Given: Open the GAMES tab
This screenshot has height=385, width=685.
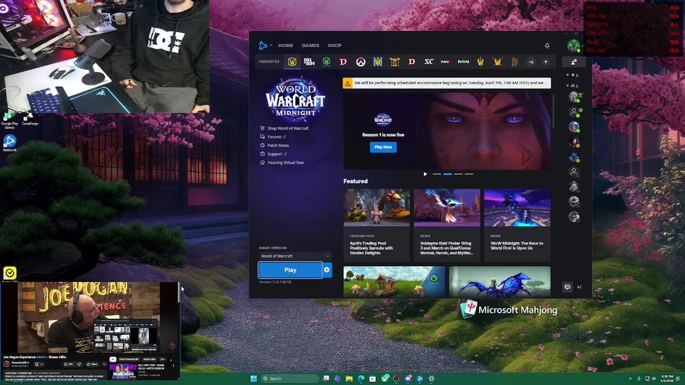Looking at the screenshot, I should (x=310, y=45).
